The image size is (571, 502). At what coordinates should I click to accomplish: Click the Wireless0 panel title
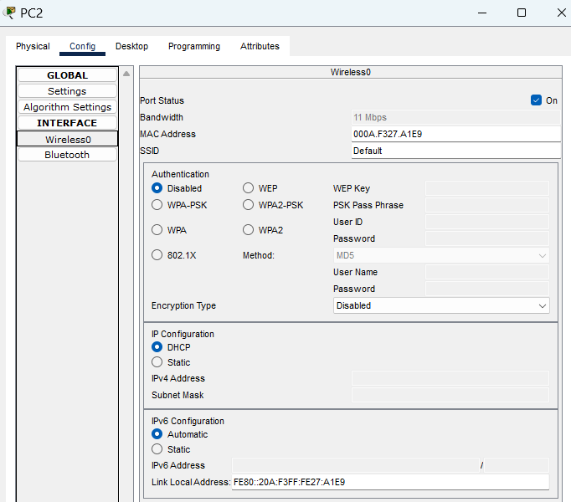[350, 72]
